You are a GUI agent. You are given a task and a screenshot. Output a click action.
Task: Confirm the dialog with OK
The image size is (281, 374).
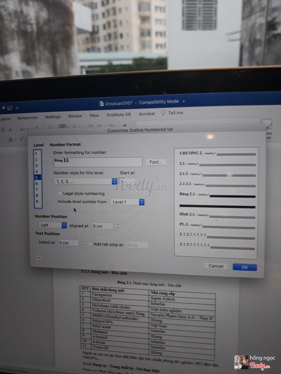(x=245, y=267)
